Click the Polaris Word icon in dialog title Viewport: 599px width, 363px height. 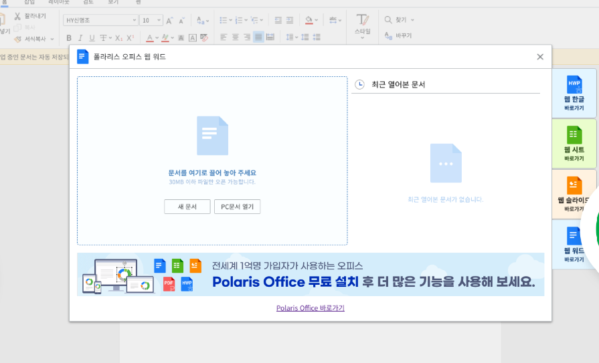coord(82,57)
